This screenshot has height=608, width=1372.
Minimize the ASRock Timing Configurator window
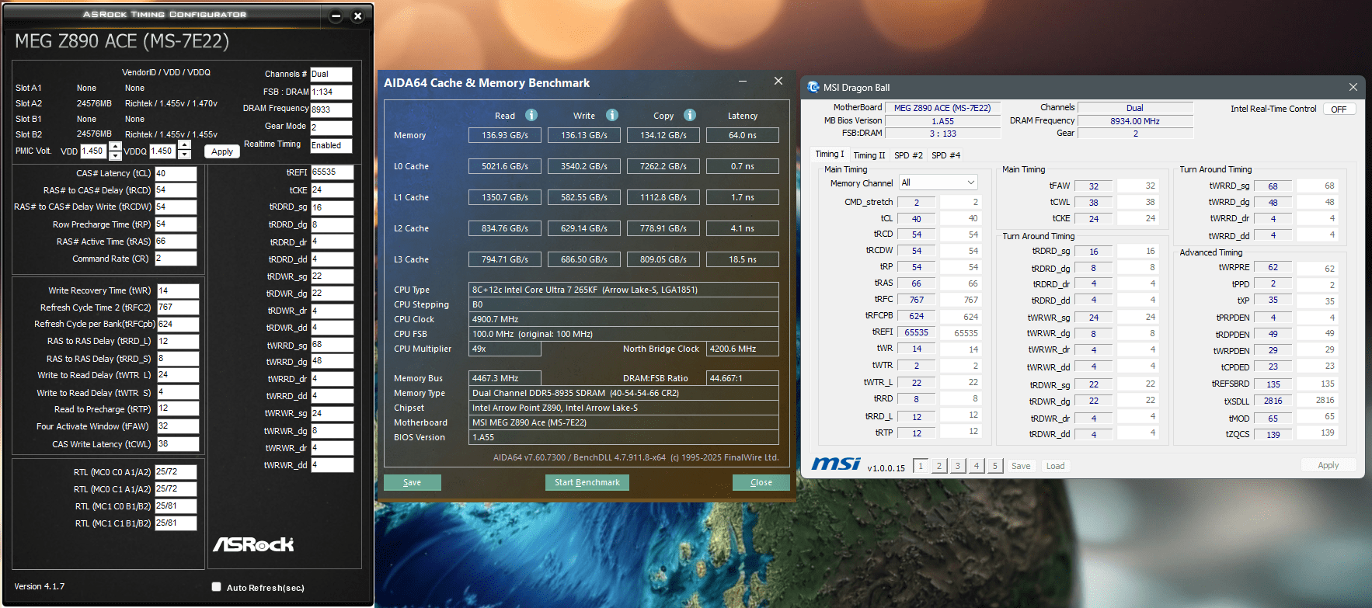click(x=336, y=16)
